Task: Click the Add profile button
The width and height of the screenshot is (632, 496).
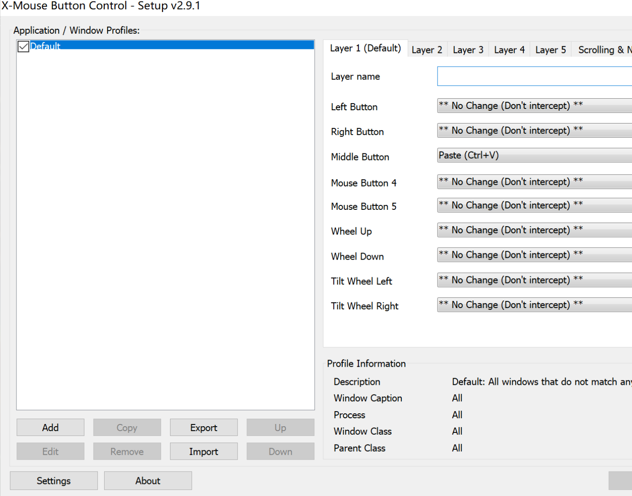Action: [x=50, y=428]
